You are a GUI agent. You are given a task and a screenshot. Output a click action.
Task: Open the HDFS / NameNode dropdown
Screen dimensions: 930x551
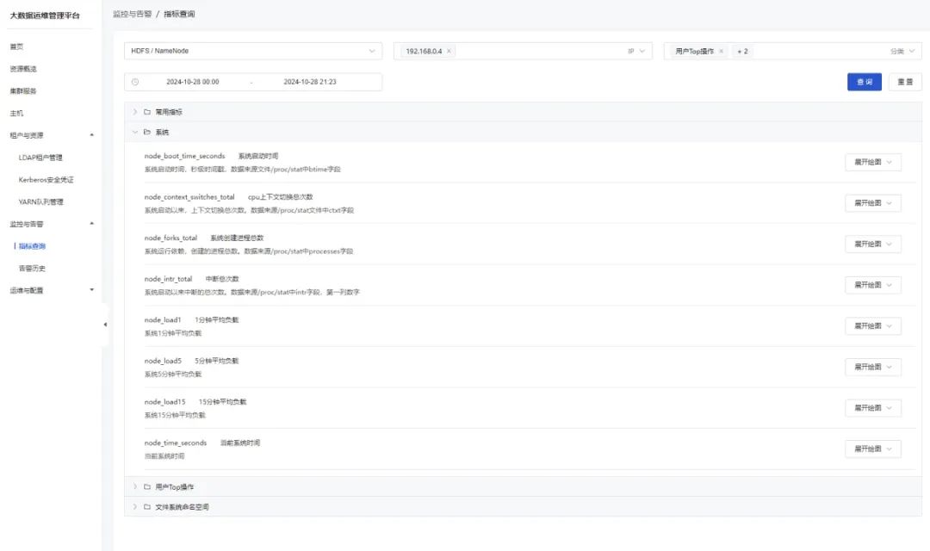click(x=253, y=51)
